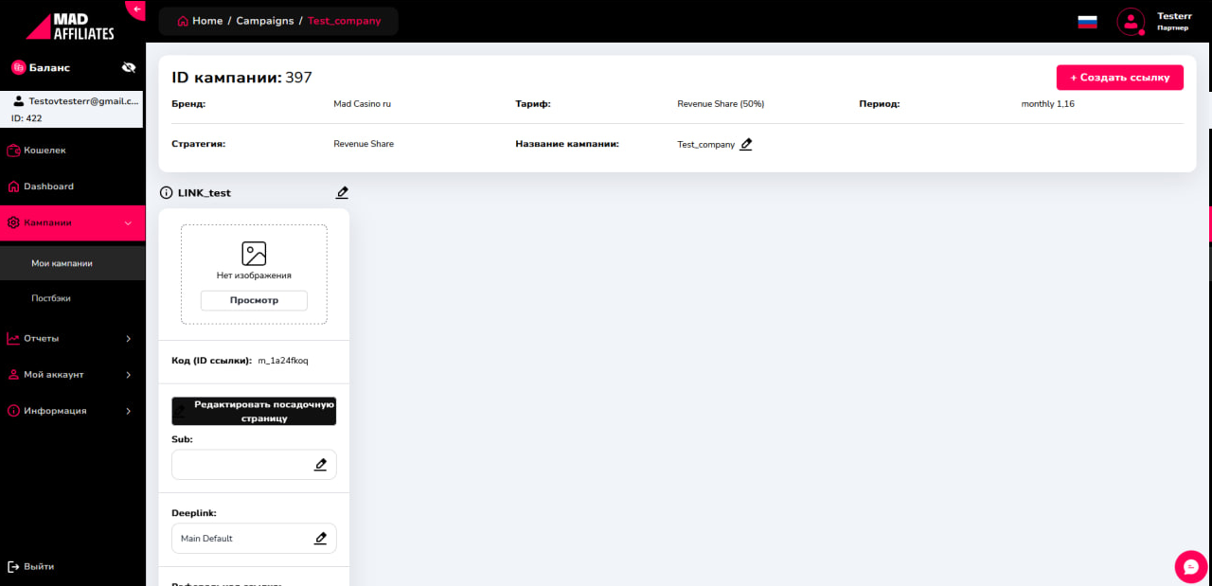The image size is (1212, 586).
Task: Expand the Информация sidebar menu
Action: (x=128, y=411)
